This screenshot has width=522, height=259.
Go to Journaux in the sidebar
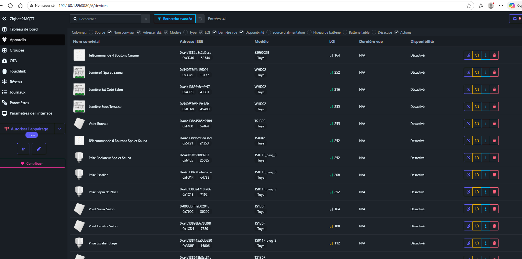pos(17,92)
